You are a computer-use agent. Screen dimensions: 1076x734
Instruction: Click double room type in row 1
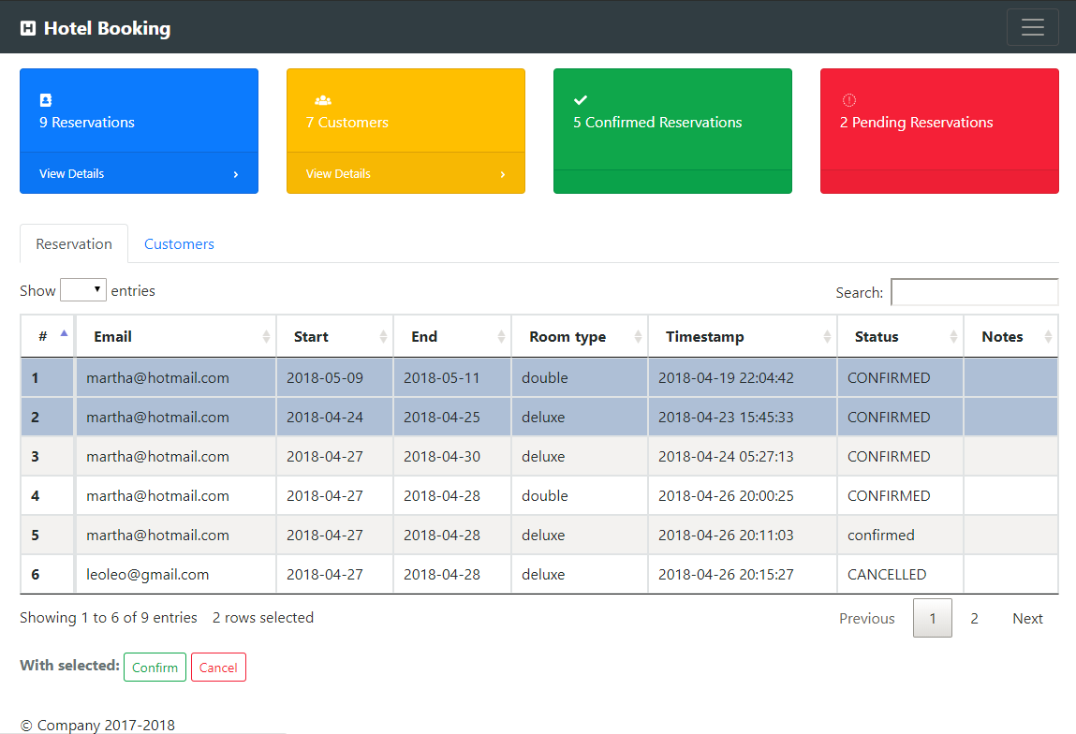[x=545, y=378]
